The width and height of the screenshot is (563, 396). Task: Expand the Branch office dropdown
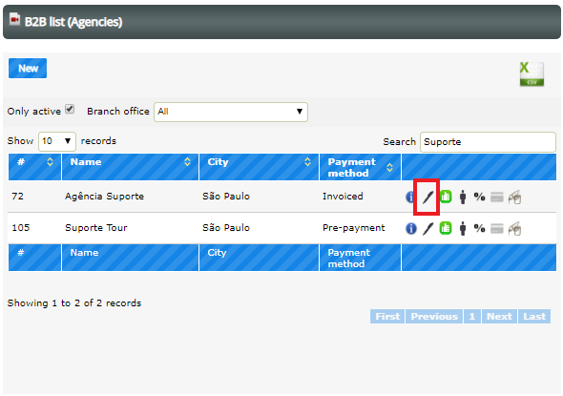pyautogui.click(x=231, y=112)
